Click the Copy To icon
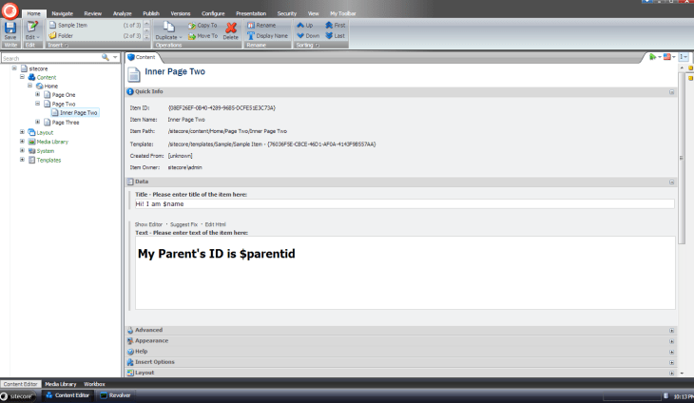This screenshot has width=694, height=403. click(x=202, y=25)
